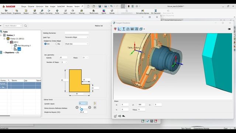Screen dimensions: 236x133
Task: Click the view cube icon in viewer toolbar
Action: coord(141,29)
